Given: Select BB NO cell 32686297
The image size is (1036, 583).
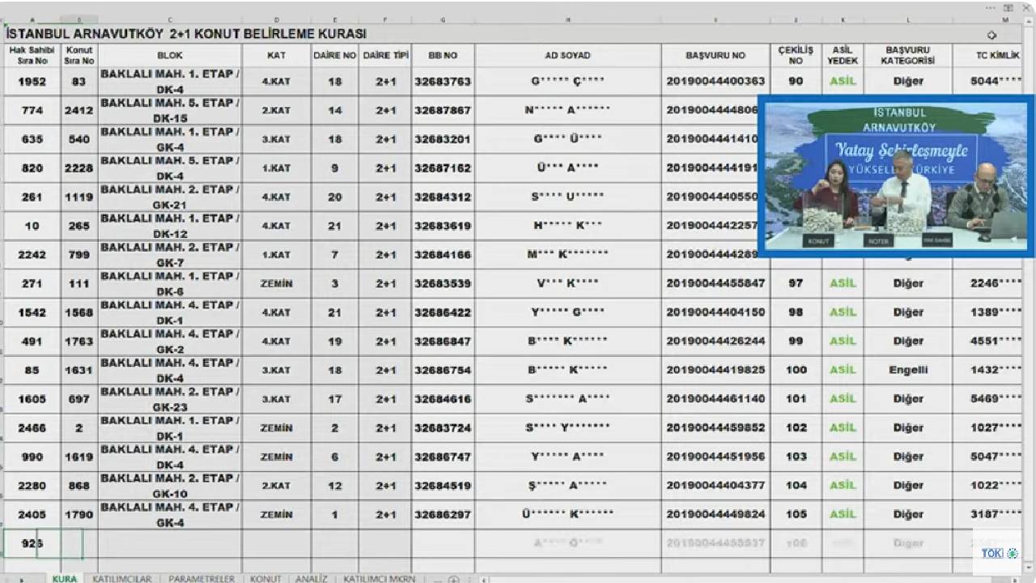Looking at the screenshot, I should tap(443, 514).
